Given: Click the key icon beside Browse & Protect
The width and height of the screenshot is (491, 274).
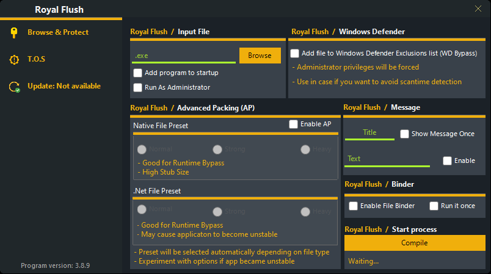Looking at the screenshot, I should point(13,33).
